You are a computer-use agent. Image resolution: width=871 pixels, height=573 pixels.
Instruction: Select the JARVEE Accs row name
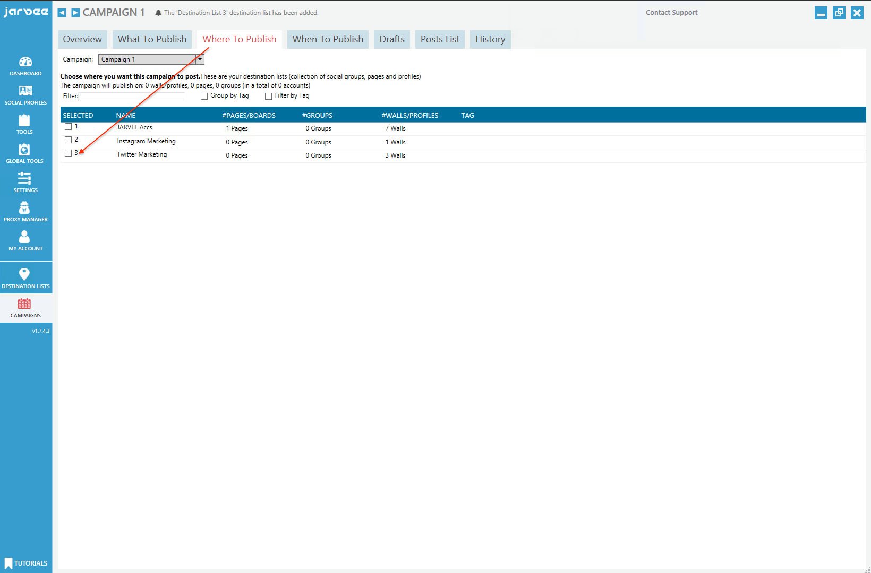[134, 127]
